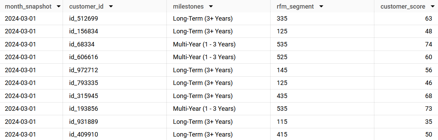Open the customer_score column dropdown arrow
The image size is (438, 140).
(x=432, y=7)
